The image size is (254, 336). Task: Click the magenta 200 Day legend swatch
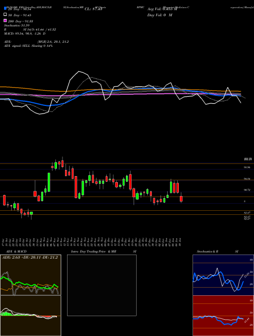[5, 20]
